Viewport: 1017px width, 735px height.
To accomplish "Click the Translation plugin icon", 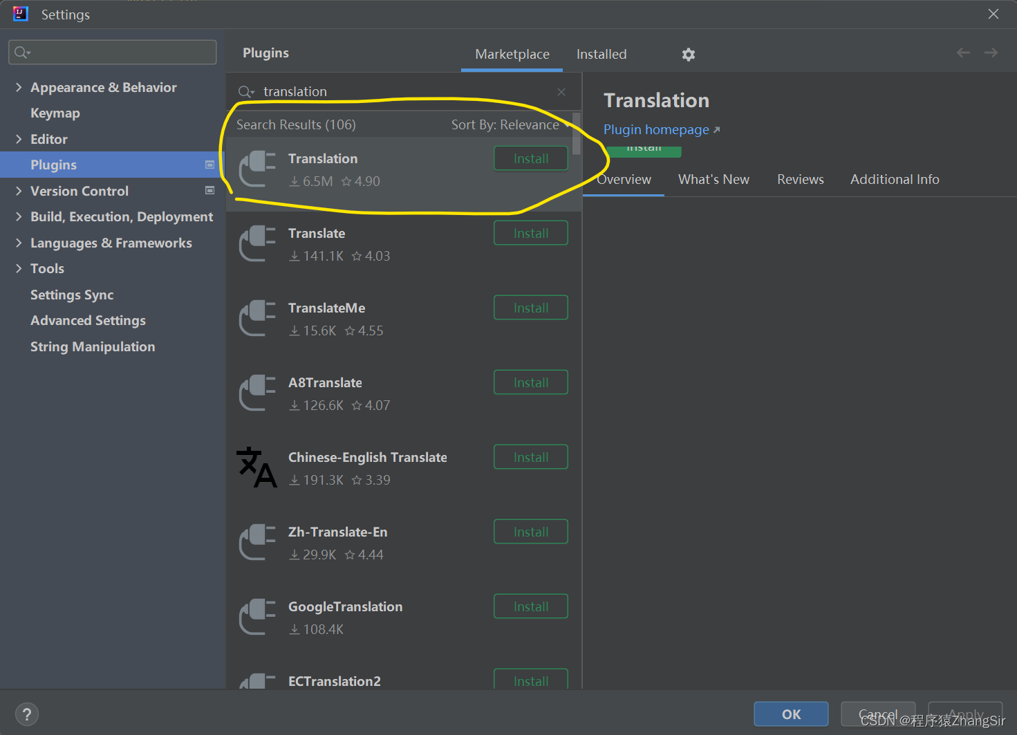I will click(x=257, y=169).
